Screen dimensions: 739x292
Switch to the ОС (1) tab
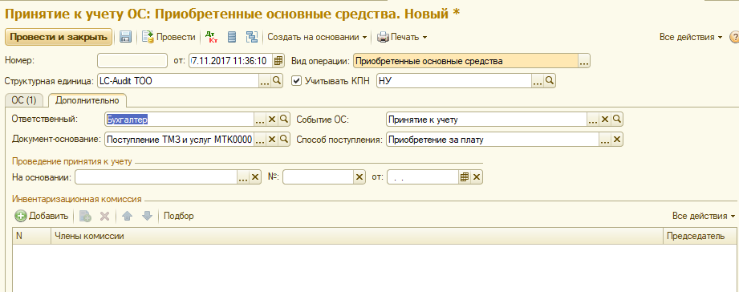coord(23,100)
